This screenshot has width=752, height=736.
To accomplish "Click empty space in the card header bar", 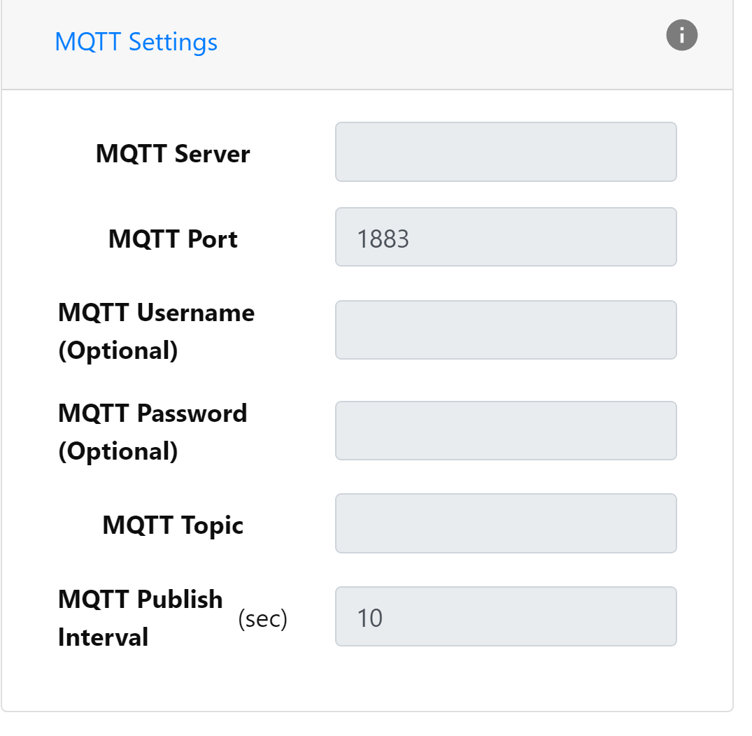I will point(434,43).
